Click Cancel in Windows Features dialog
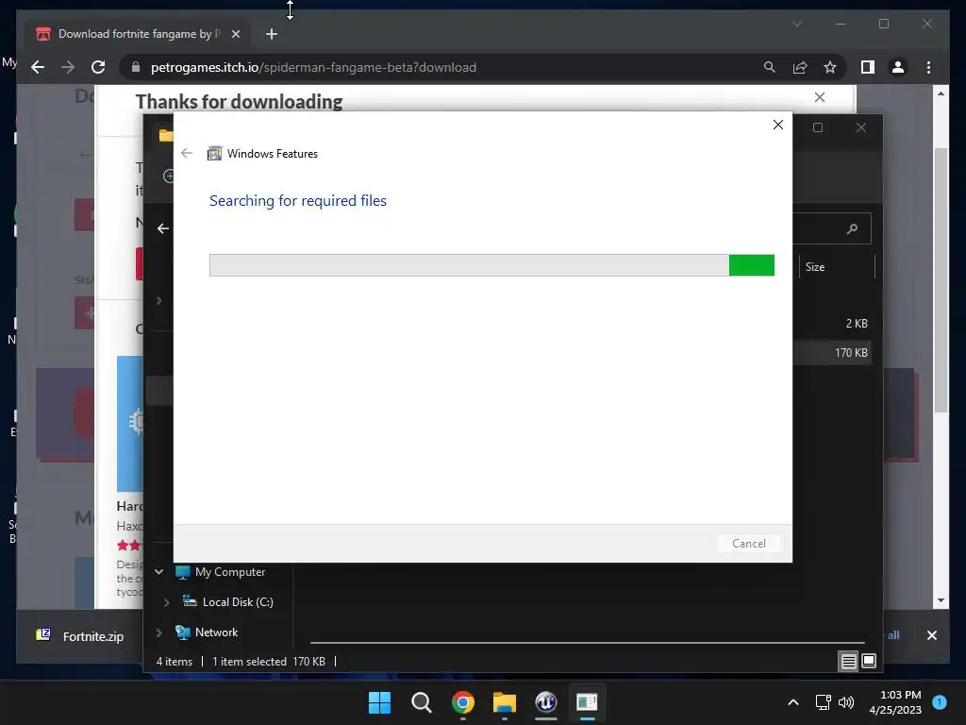Viewport: 966px width, 725px height. coord(748,543)
